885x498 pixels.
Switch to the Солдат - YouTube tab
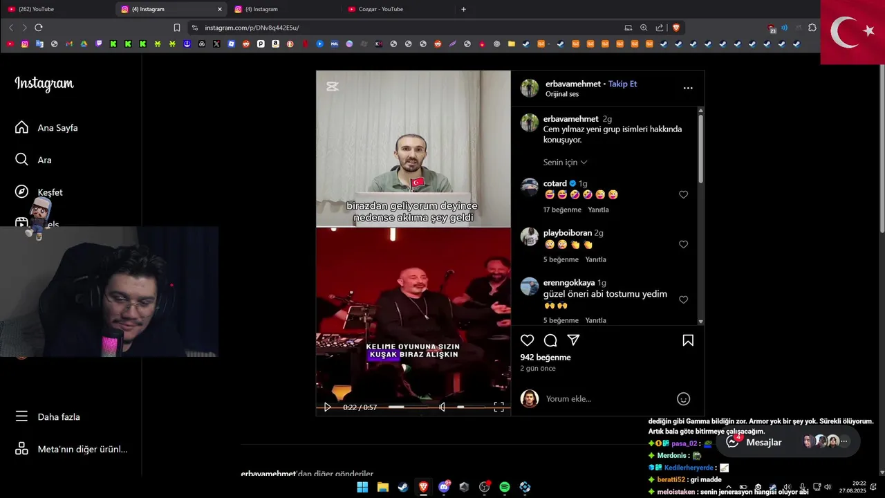click(397, 9)
